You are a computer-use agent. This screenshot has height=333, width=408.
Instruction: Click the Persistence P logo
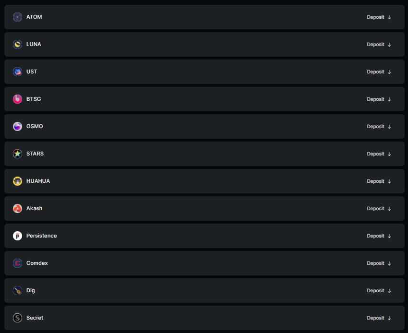click(x=17, y=236)
